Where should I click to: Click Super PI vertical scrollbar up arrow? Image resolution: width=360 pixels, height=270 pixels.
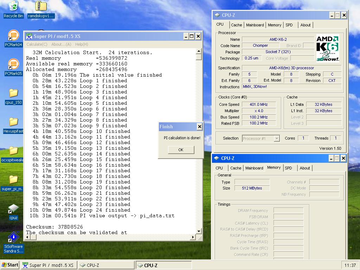coord(199,51)
